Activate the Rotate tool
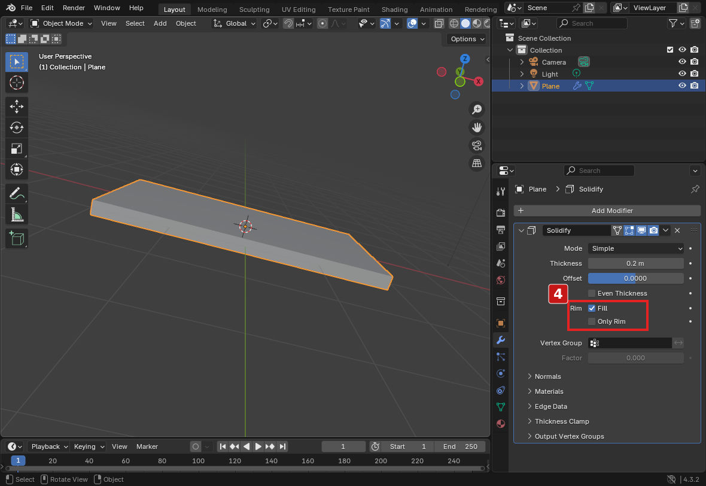Screen dimensions: 706x486 coord(17,127)
